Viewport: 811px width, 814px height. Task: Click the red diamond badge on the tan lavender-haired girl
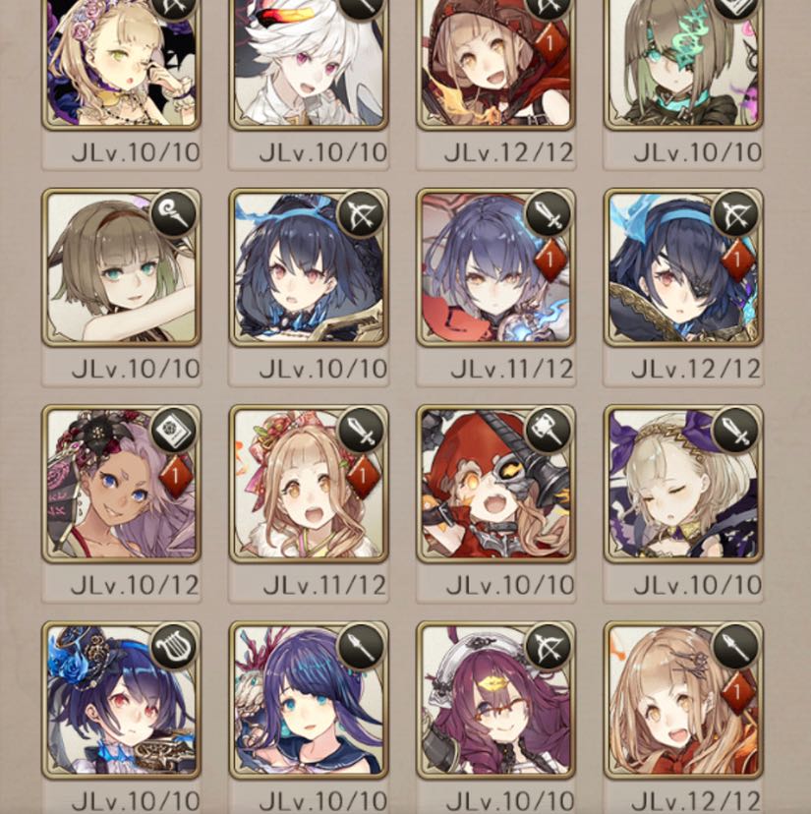(176, 476)
